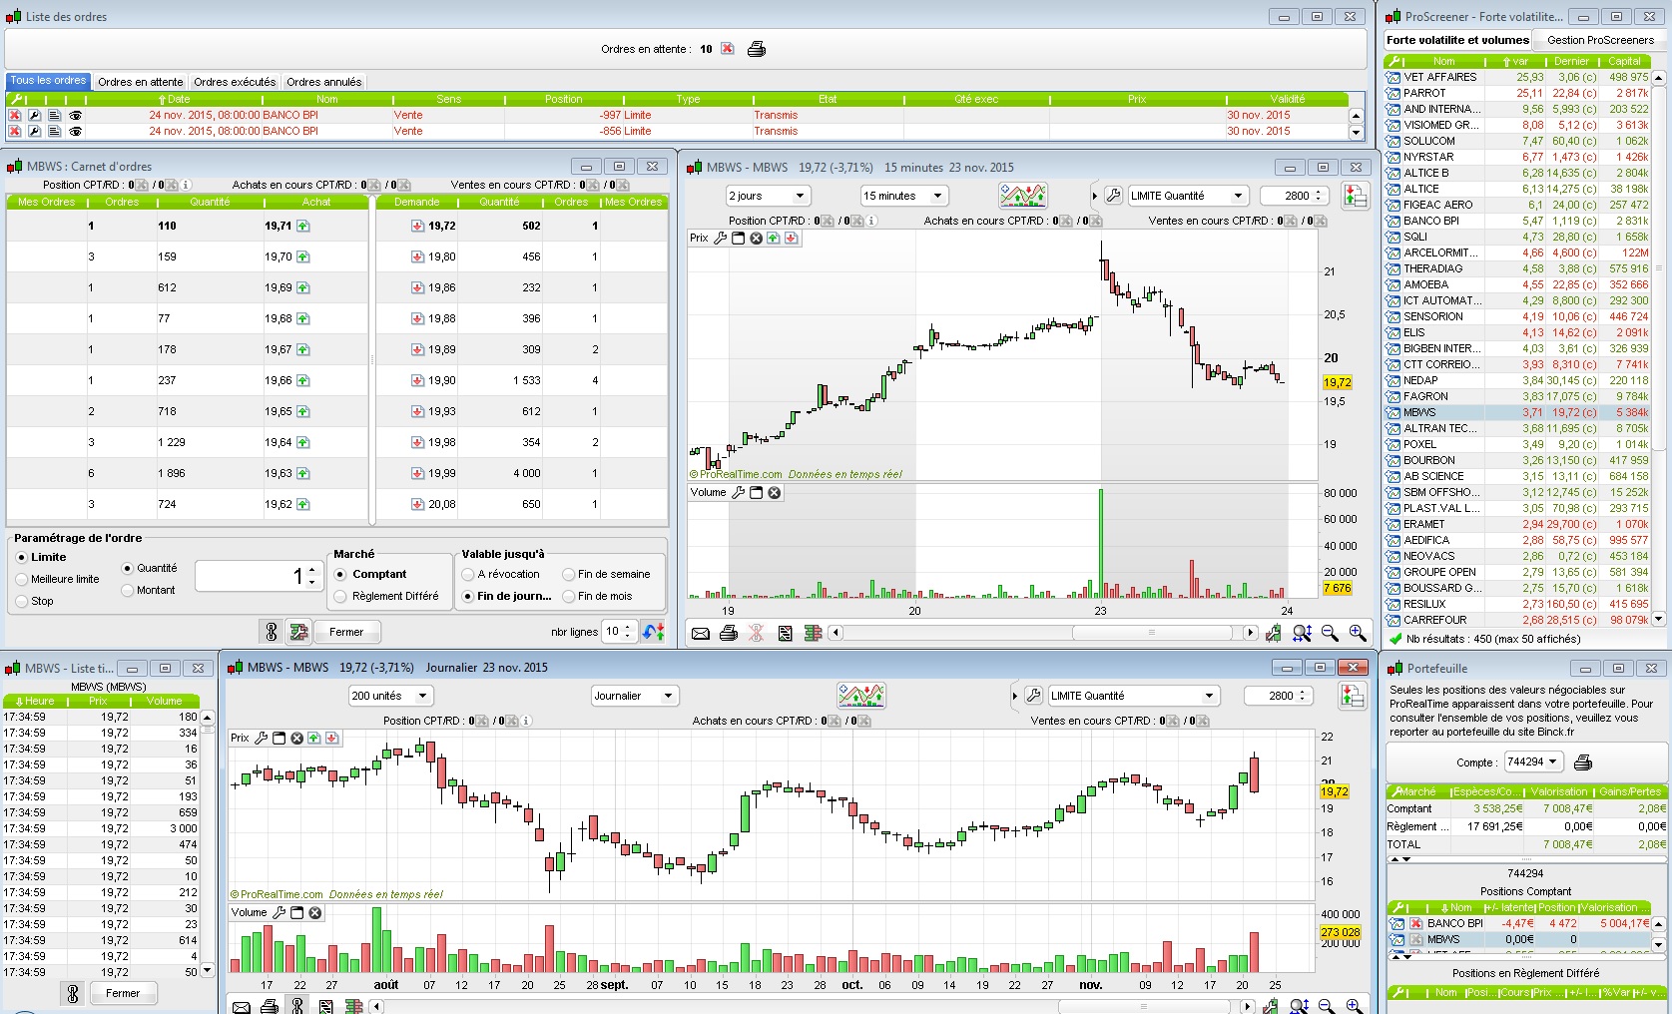Open Volume panel wrench settings in daily chart

pos(279,913)
